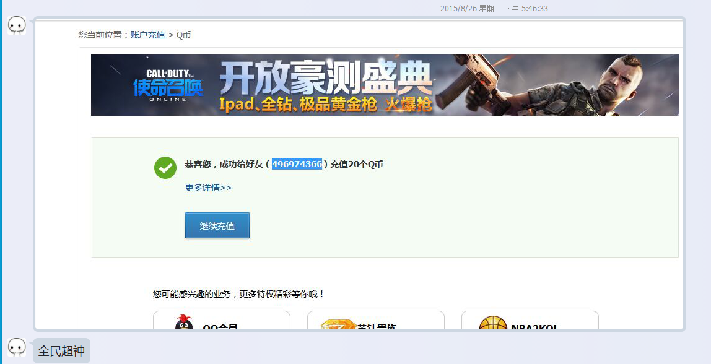Select the 全民超神 chat message bubble
The width and height of the screenshot is (711, 364).
[61, 351]
